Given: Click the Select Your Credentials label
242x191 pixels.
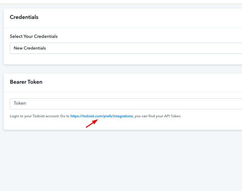Looking at the screenshot, I should pyautogui.click(x=34, y=36).
